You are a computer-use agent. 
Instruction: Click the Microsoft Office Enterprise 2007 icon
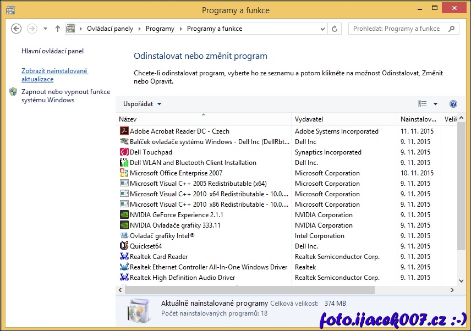(124, 173)
